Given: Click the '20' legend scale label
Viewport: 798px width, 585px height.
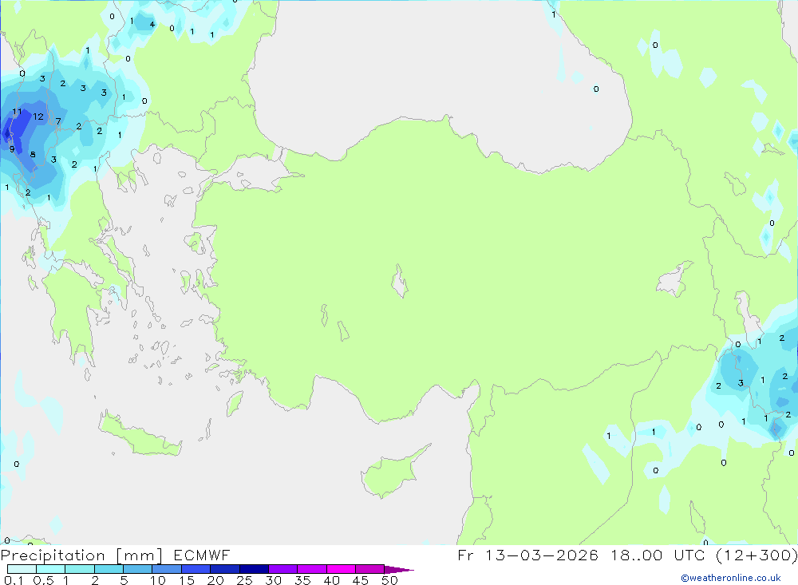Looking at the screenshot, I should click(x=215, y=580).
